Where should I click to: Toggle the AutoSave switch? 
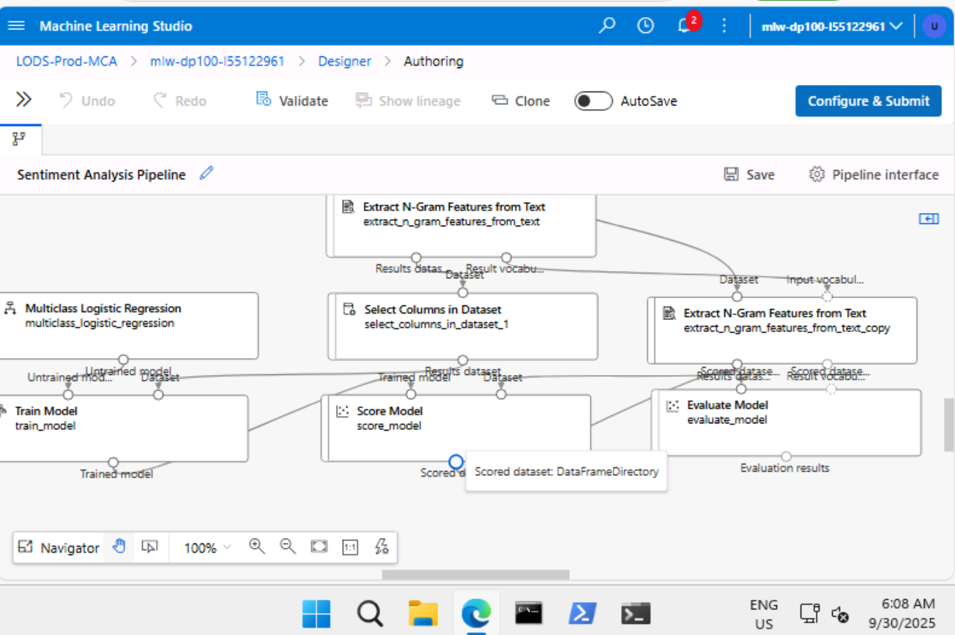[x=593, y=101]
